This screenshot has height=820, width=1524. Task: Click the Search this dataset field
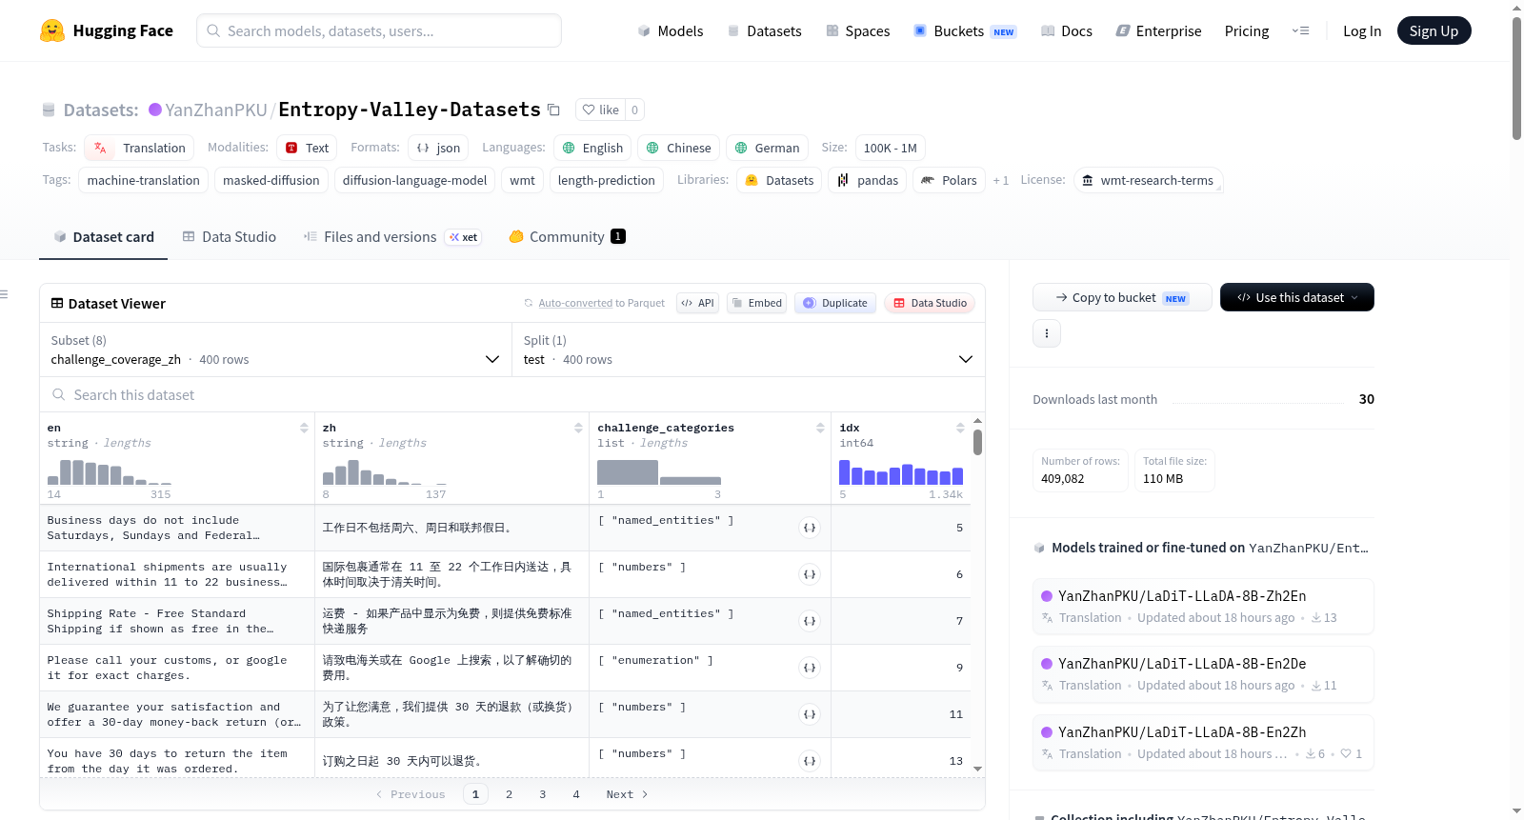512,394
